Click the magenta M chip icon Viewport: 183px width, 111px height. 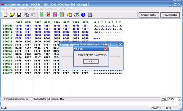point(55,15)
